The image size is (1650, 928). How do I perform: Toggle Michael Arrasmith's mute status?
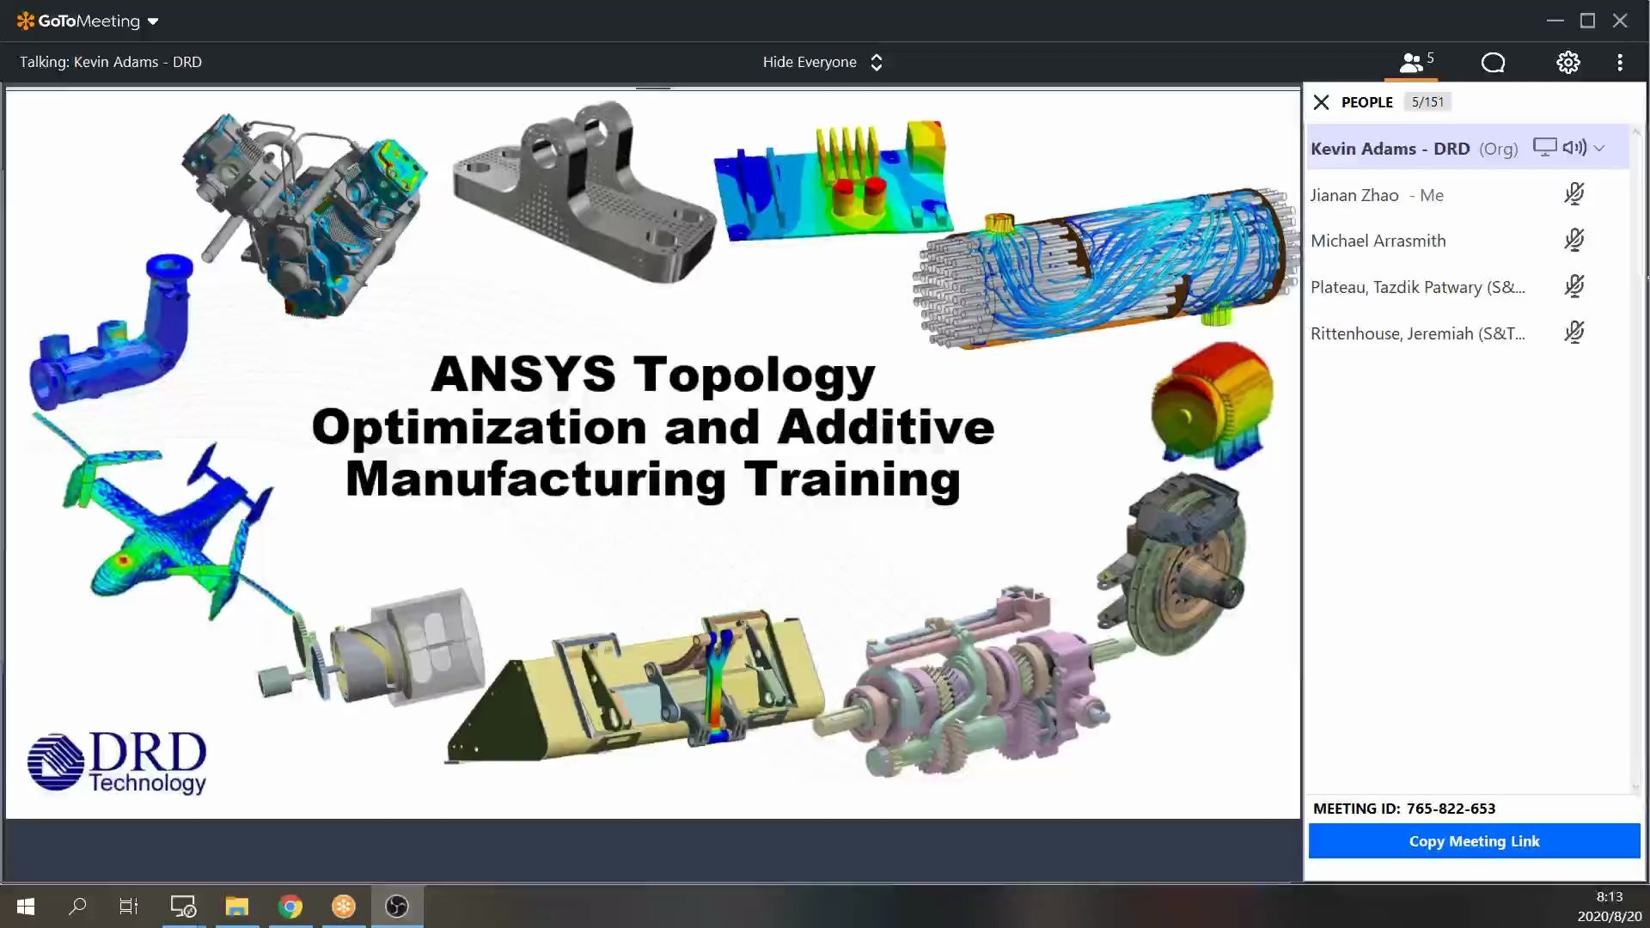(x=1574, y=241)
